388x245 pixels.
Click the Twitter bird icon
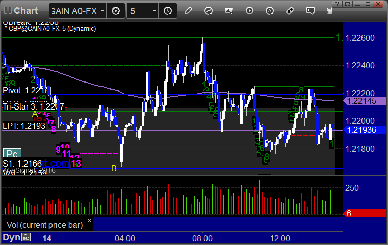[329, 11]
